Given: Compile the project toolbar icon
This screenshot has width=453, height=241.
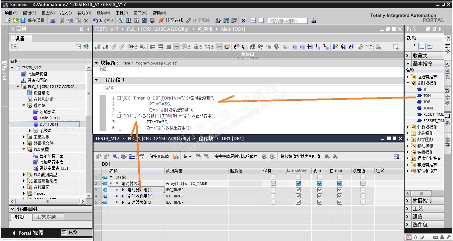Looking at the screenshot, I should (120, 20).
